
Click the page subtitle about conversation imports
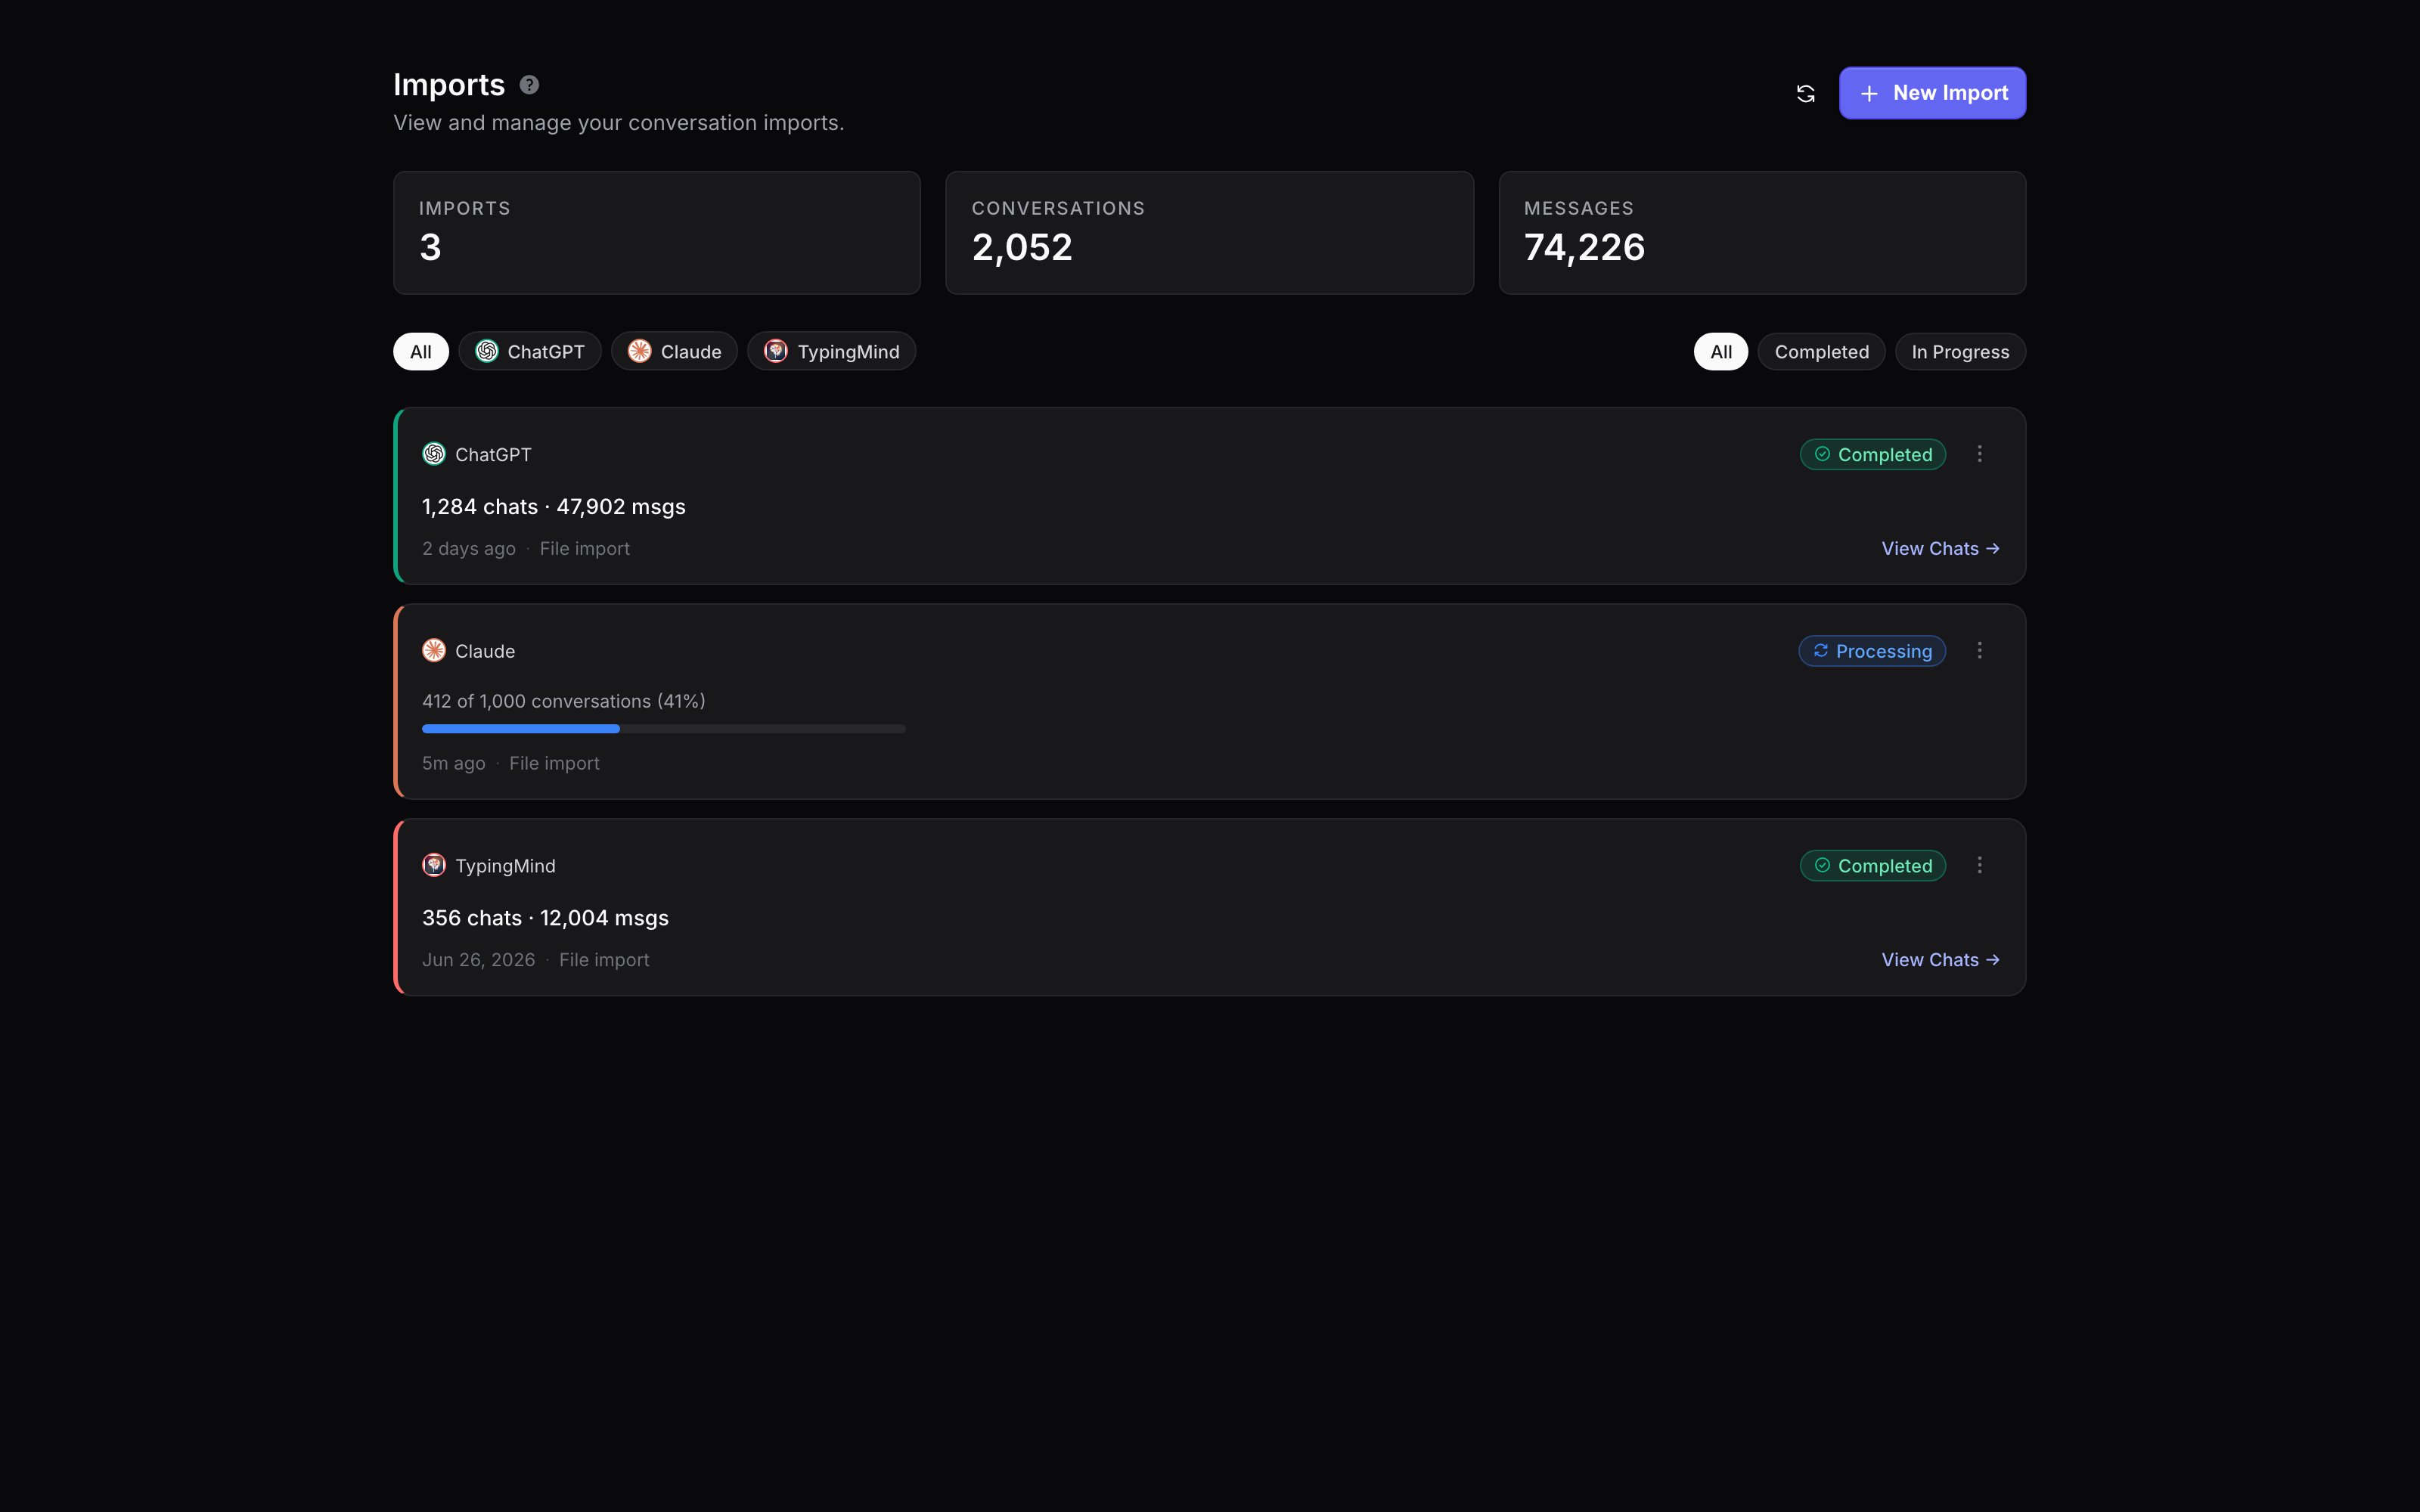pos(619,123)
